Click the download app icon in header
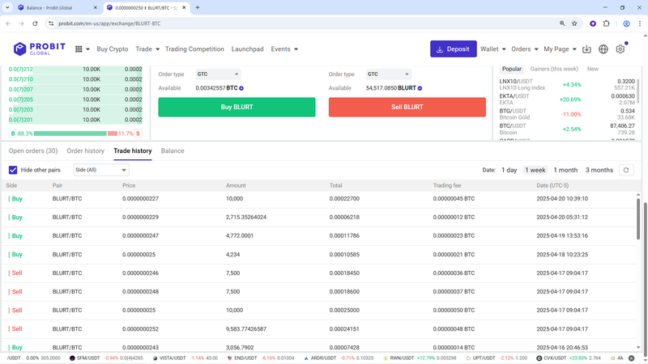Screen dimensions: 648x364 click(x=586, y=49)
